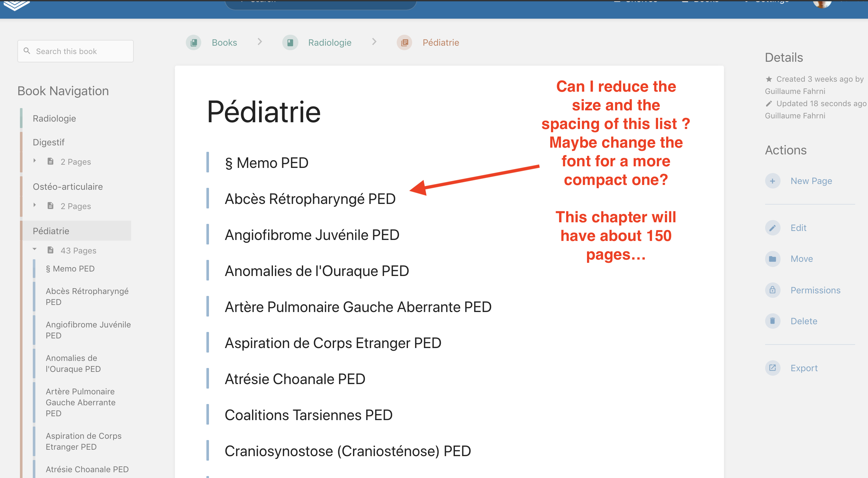Expand the 2 Pages under Digestif
The image size is (868, 478).
click(x=35, y=161)
